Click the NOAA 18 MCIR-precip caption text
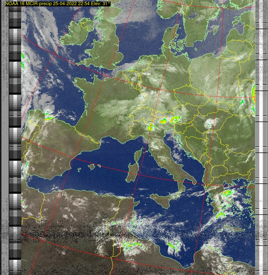Image resolution: width=268 pixels, height=275 pixels. click(x=58, y=4)
